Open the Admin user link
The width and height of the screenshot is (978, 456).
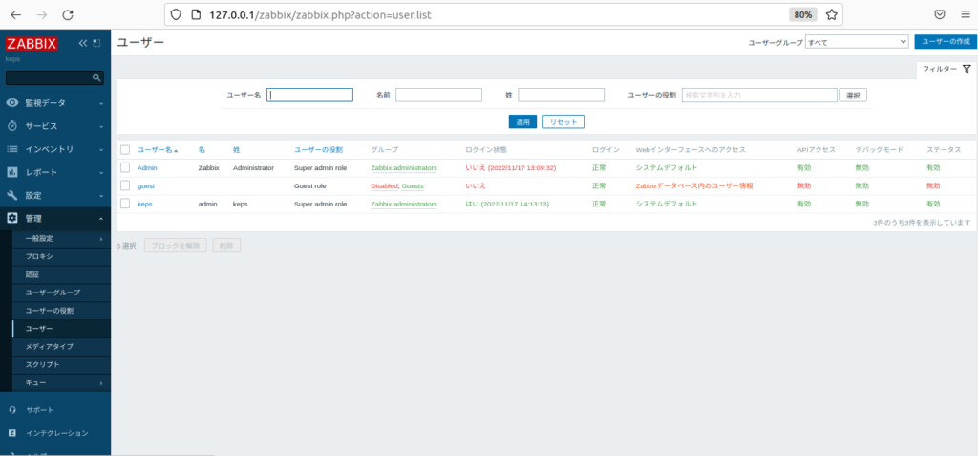click(147, 168)
